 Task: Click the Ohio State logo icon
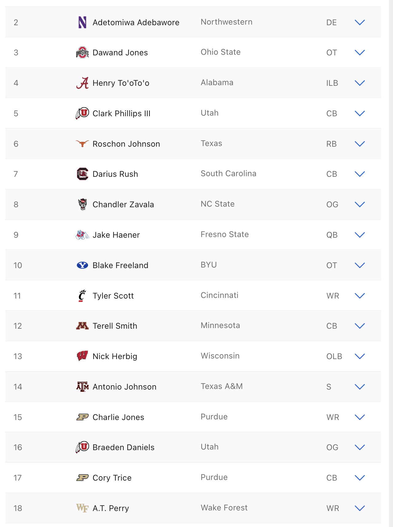pos(82,53)
